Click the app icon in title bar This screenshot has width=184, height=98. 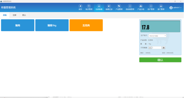[x=1, y=1]
